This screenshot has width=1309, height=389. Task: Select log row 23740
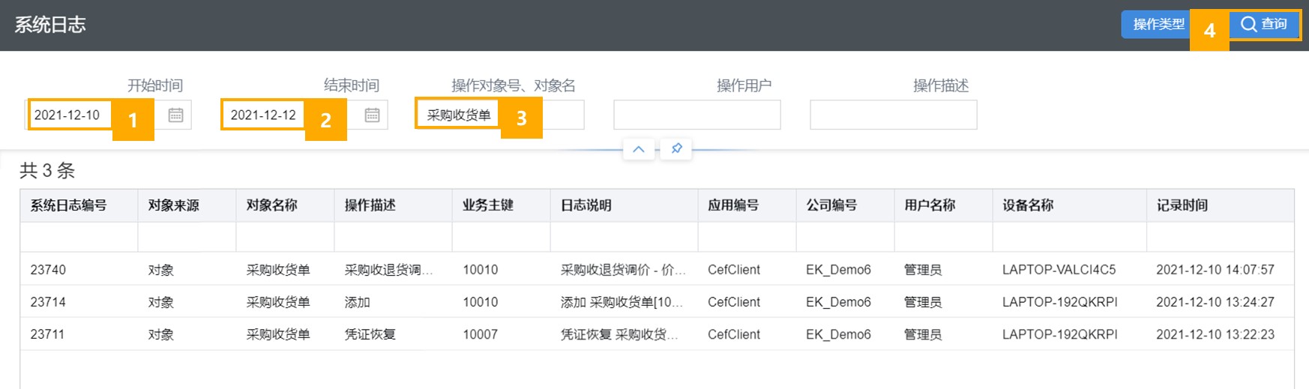[x=657, y=269]
